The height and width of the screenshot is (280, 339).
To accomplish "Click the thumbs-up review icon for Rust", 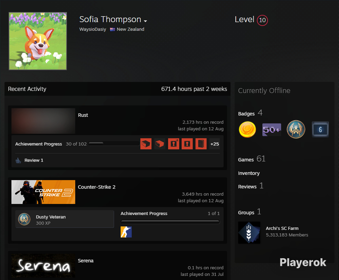I will click(18, 160).
